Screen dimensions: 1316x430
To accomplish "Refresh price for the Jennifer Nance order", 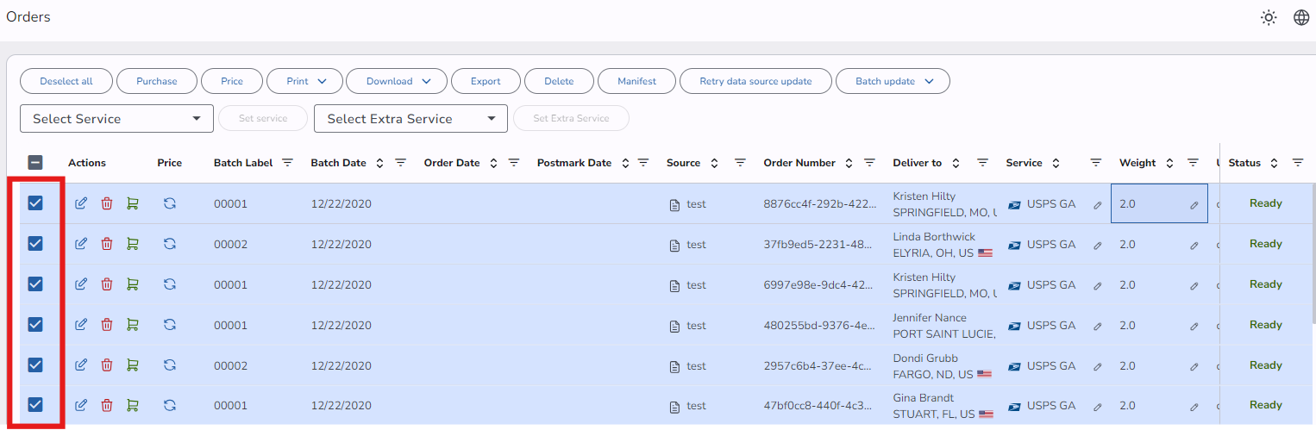I will click(170, 325).
